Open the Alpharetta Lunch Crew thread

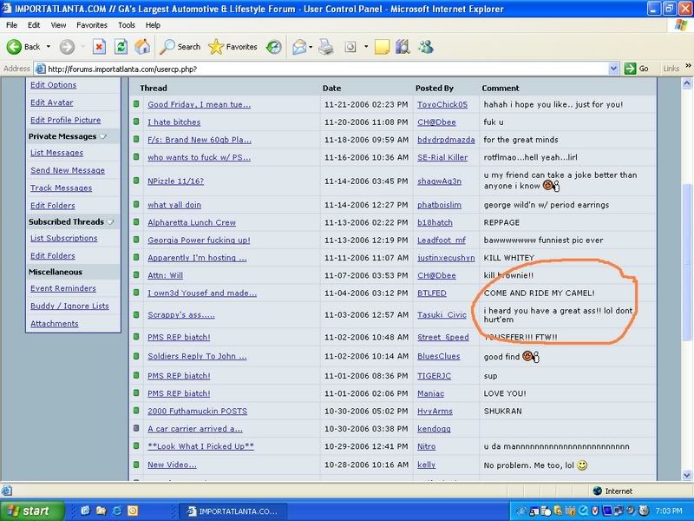tap(191, 222)
